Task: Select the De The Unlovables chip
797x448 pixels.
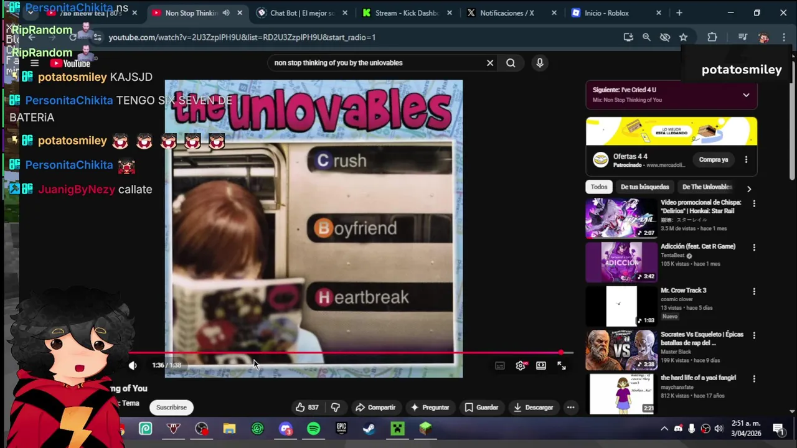Action: tap(707, 187)
